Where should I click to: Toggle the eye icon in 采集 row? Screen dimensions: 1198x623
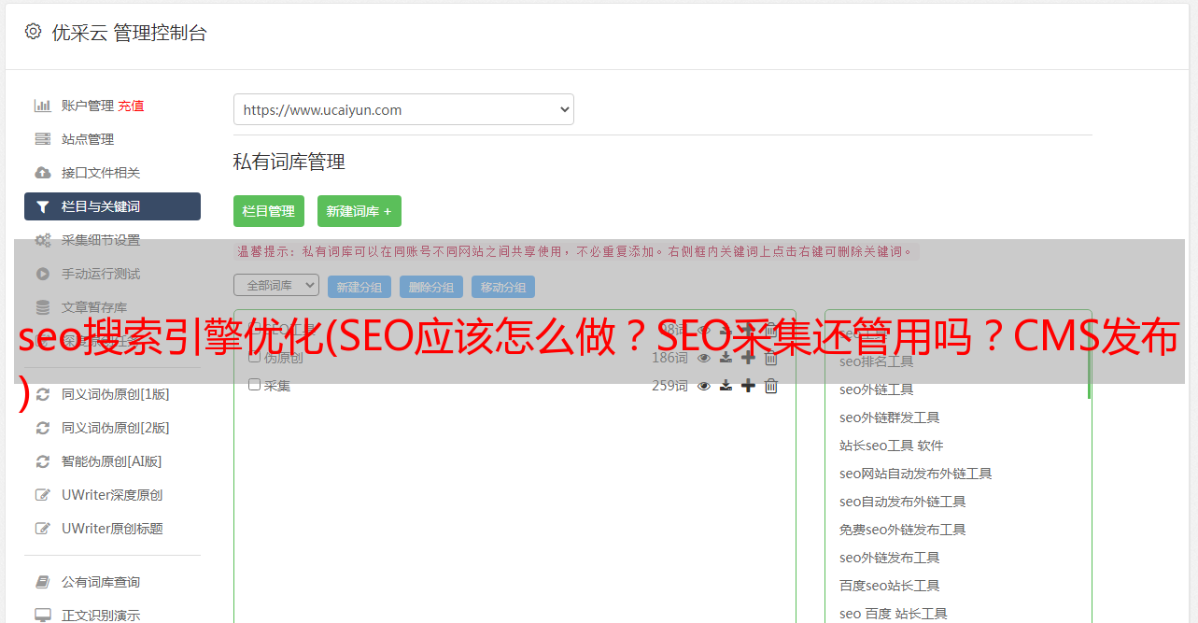pyautogui.click(x=704, y=386)
